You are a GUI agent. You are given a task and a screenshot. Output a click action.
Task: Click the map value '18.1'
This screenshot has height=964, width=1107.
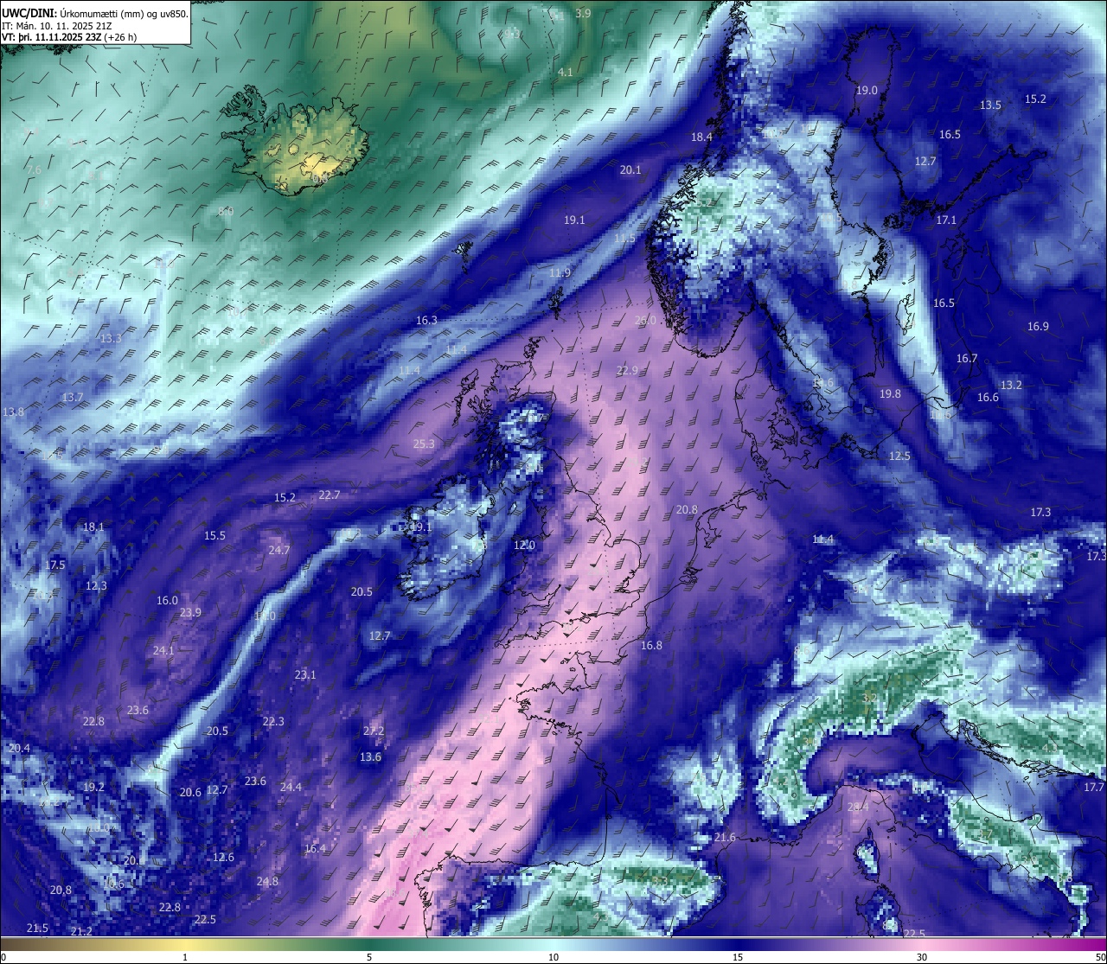point(93,527)
